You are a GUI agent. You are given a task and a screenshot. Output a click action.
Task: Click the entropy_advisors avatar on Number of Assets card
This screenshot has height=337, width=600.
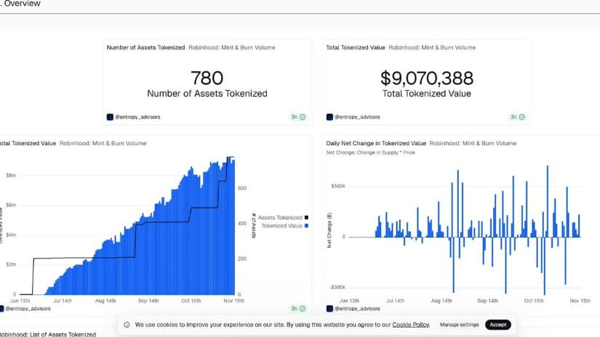click(110, 116)
